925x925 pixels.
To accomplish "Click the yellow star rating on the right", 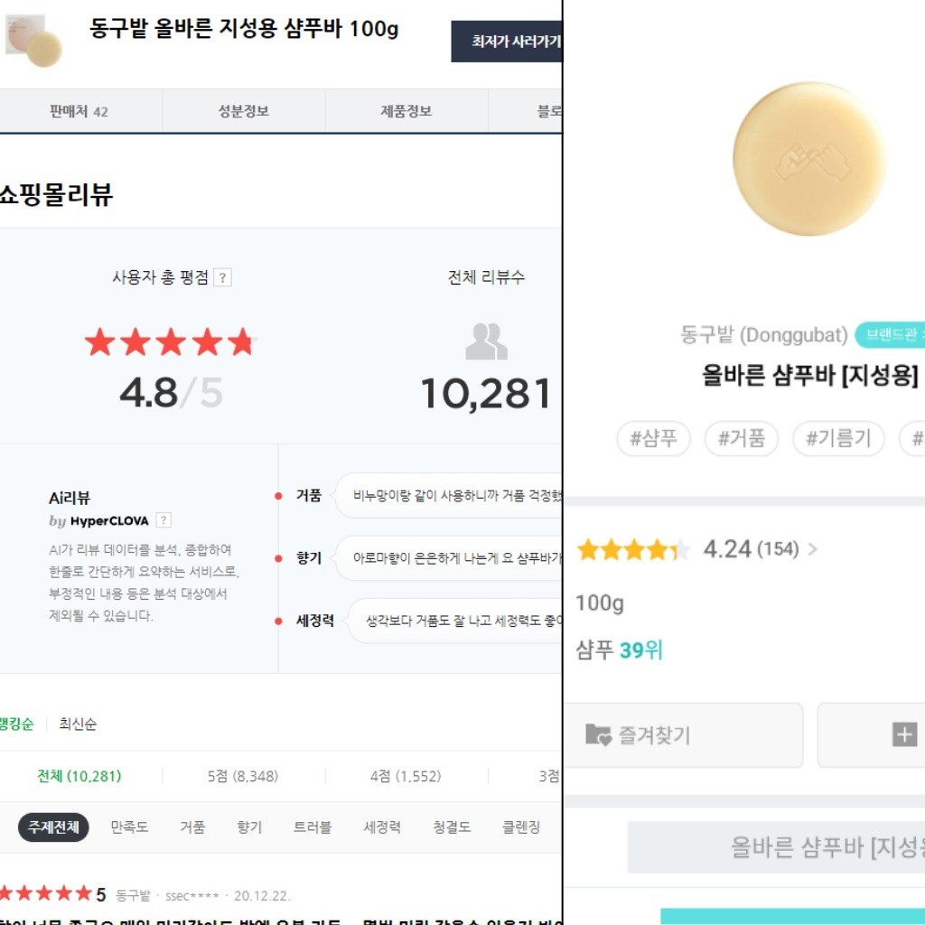I will 633,549.
